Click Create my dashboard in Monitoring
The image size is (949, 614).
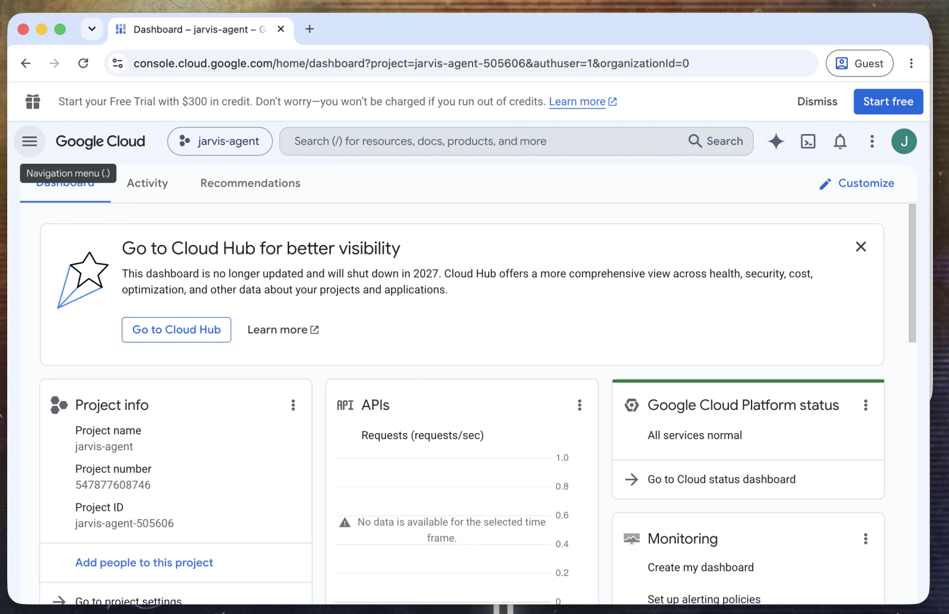[700, 568]
